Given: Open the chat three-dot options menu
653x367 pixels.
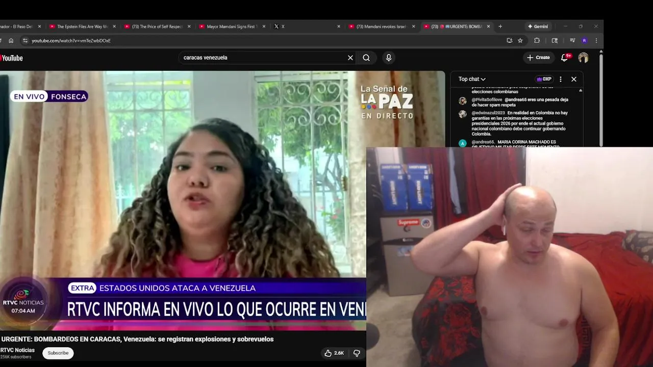Looking at the screenshot, I should (561, 79).
